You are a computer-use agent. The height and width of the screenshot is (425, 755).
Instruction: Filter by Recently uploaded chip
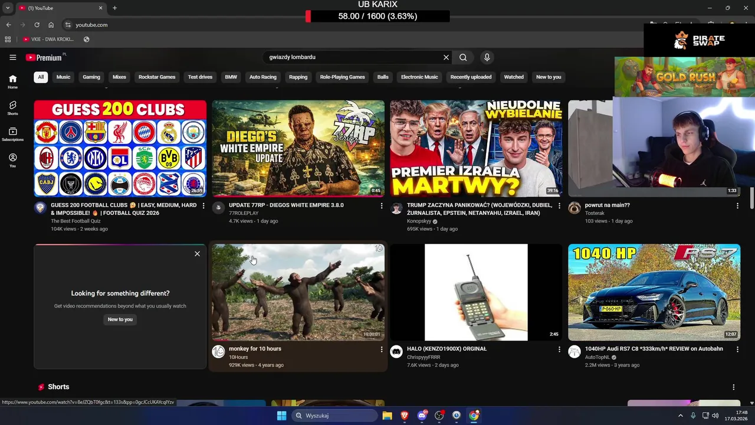pos(471,77)
